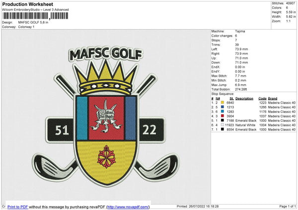This screenshot has height=210, width=298.
Task: Click the 'Print to PDF' link
Action: pyautogui.click(x=18, y=207)
